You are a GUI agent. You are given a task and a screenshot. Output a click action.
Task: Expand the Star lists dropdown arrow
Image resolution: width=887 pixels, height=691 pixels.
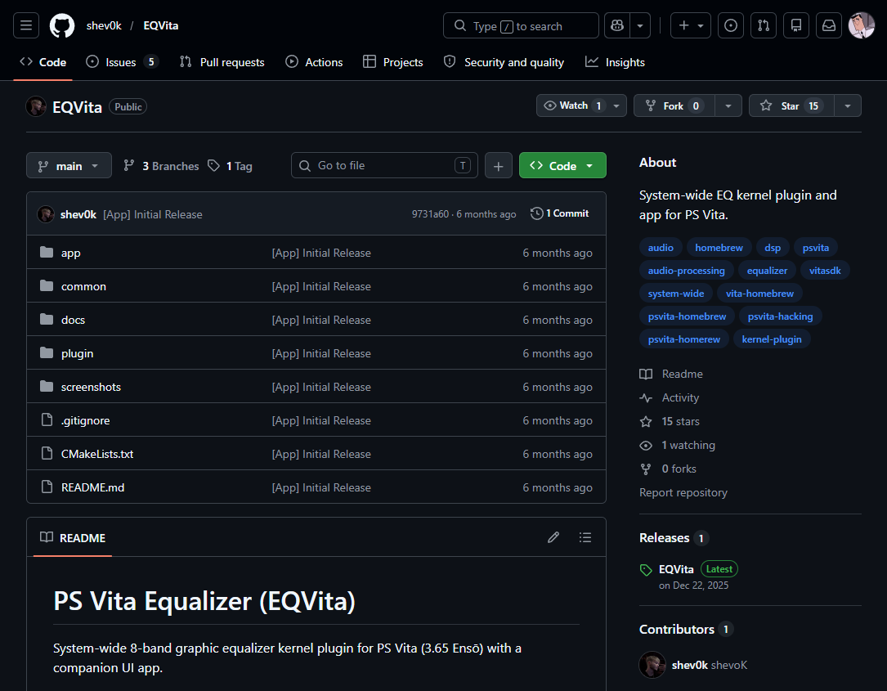click(848, 105)
